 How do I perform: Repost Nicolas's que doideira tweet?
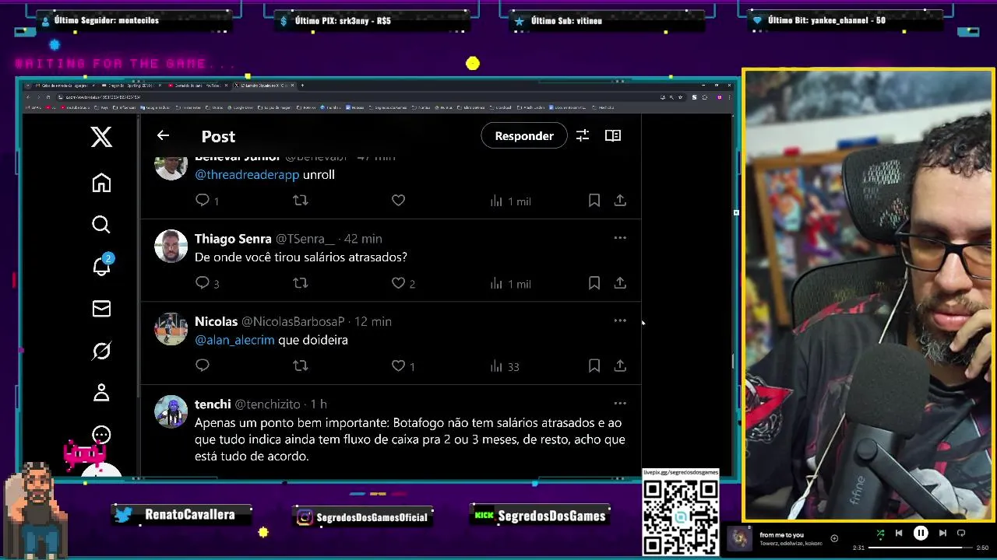click(301, 366)
